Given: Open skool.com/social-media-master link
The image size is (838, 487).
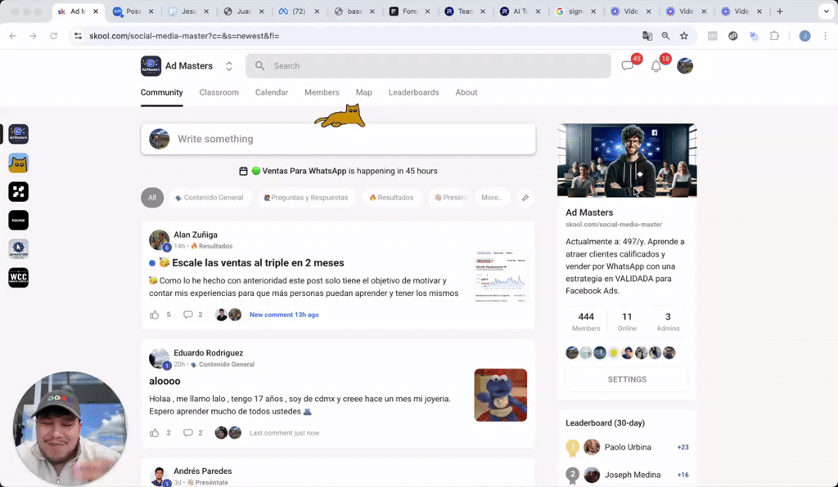Looking at the screenshot, I should point(614,225).
